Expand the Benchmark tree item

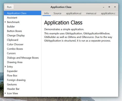click(x=5, y=22)
